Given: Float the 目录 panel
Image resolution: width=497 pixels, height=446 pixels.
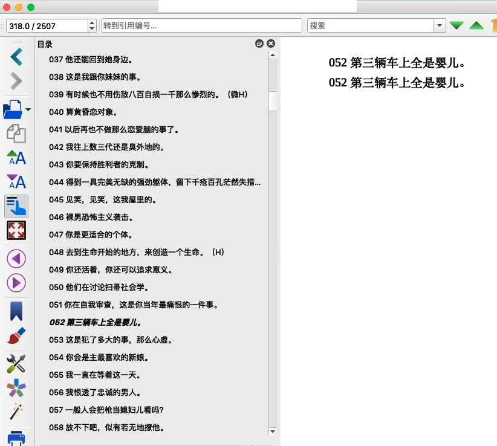Looking at the screenshot, I should click(x=259, y=44).
